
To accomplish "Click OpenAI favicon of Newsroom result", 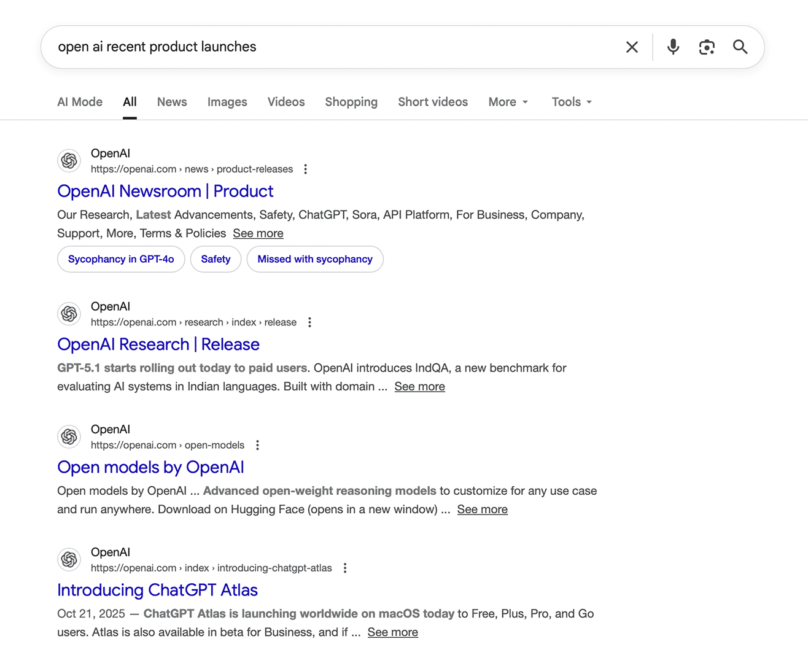I will click(69, 161).
